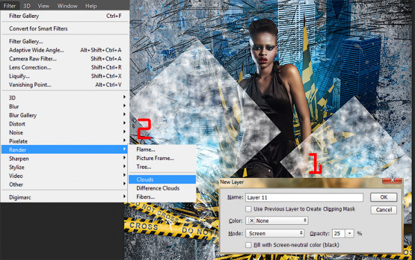The width and height of the screenshot is (415, 260).
Task: Enable Use Previous Layer Clipping Mask
Action: pos(248,209)
